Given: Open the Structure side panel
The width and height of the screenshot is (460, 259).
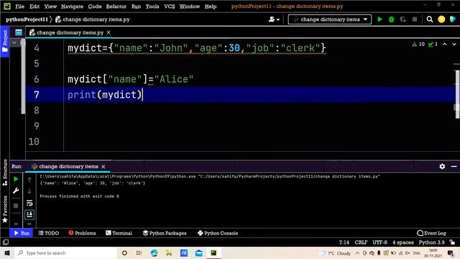Looking at the screenshot, I should 5,173.
